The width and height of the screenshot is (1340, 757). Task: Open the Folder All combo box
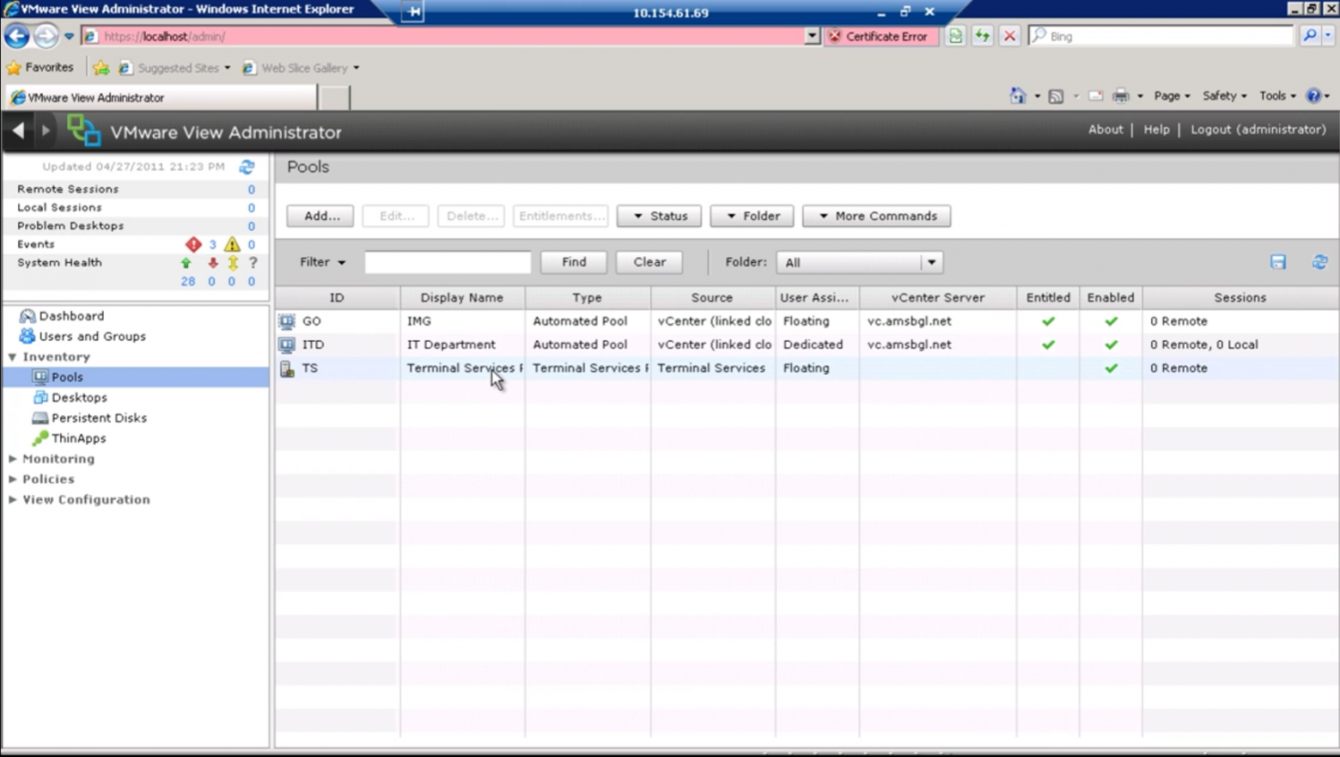click(x=860, y=262)
